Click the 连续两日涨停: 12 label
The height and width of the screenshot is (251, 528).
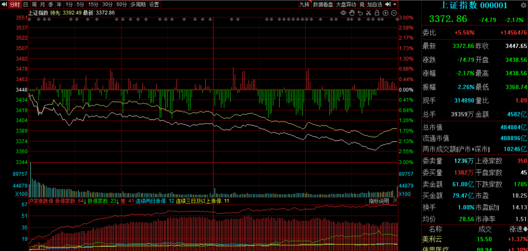pyautogui.click(x=155, y=201)
